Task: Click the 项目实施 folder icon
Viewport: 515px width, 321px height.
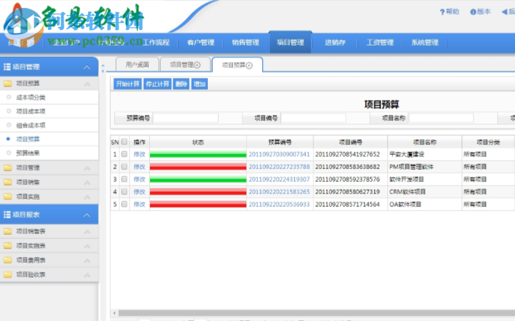Action: click(x=8, y=196)
